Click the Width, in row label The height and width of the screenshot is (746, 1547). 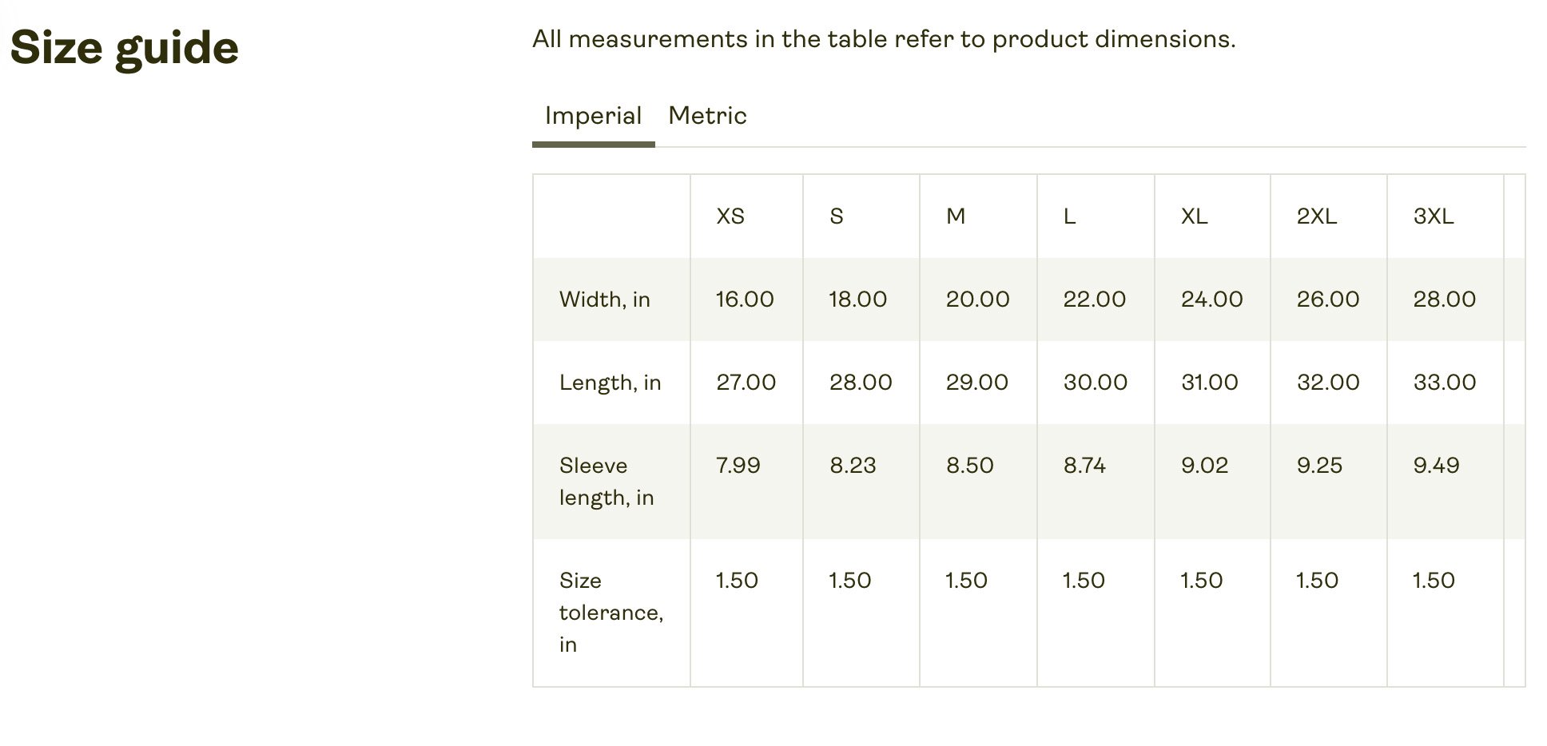(x=605, y=300)
